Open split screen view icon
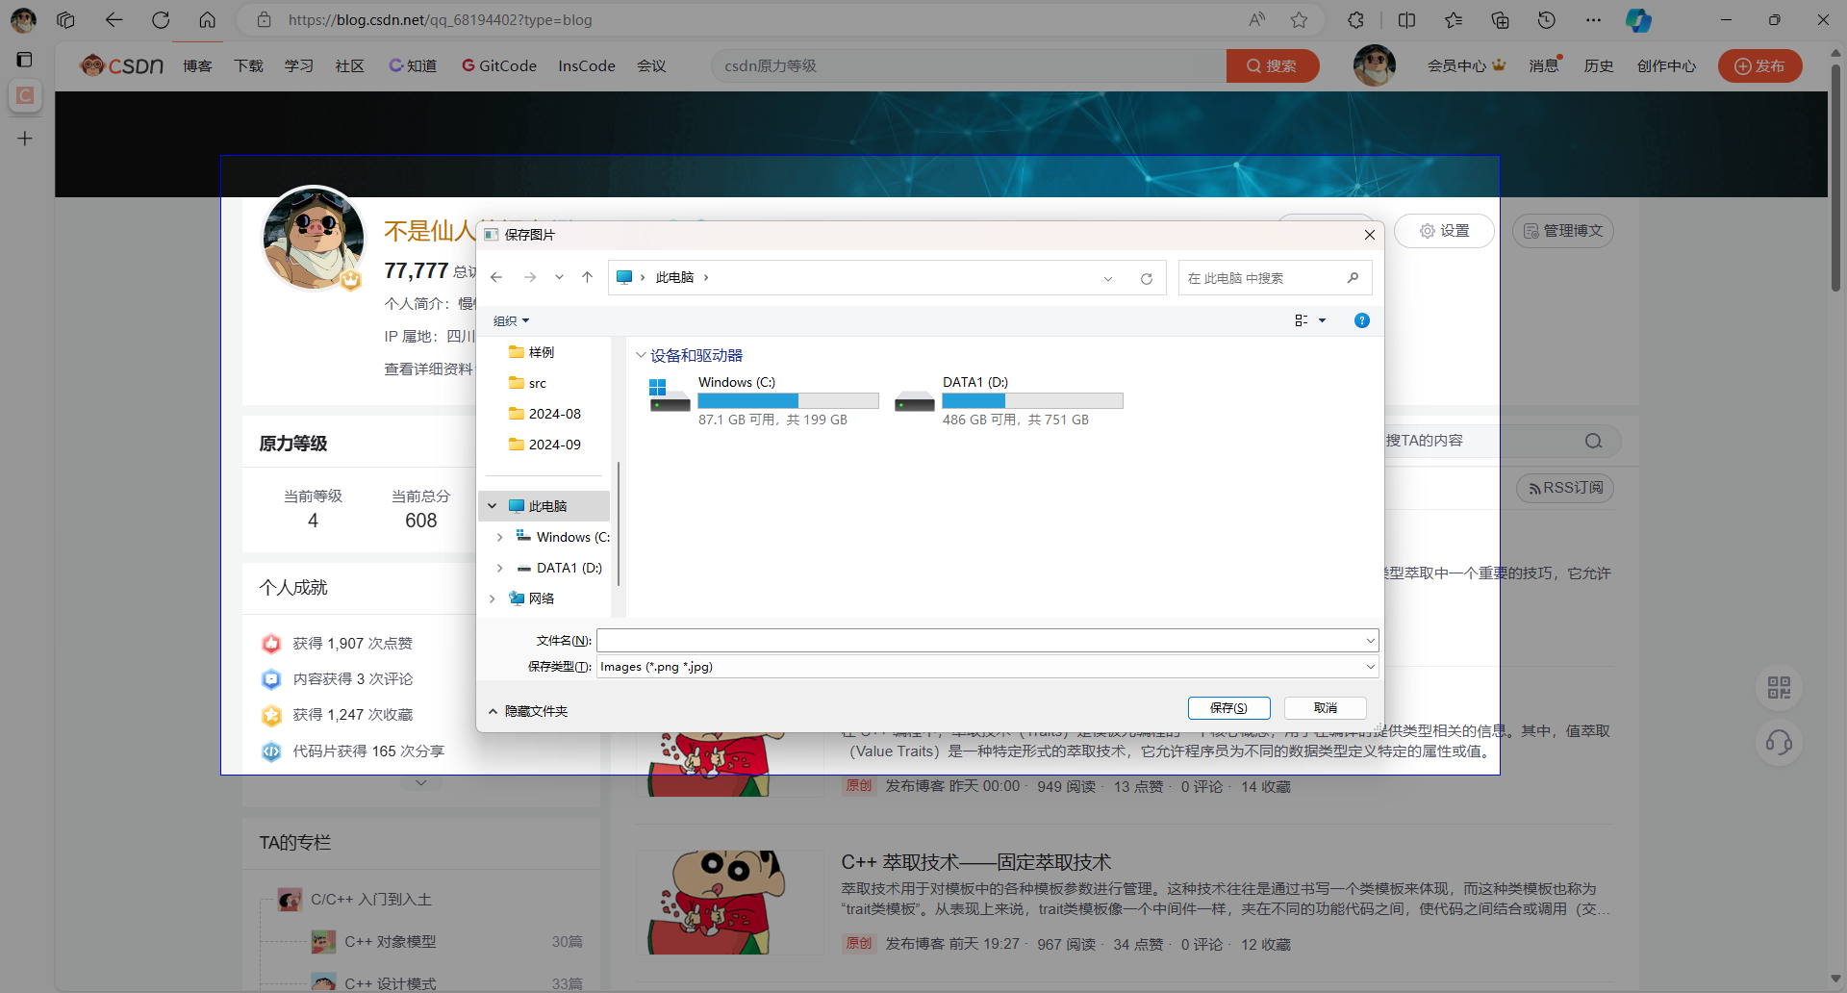 click(x=1406, y=19)
